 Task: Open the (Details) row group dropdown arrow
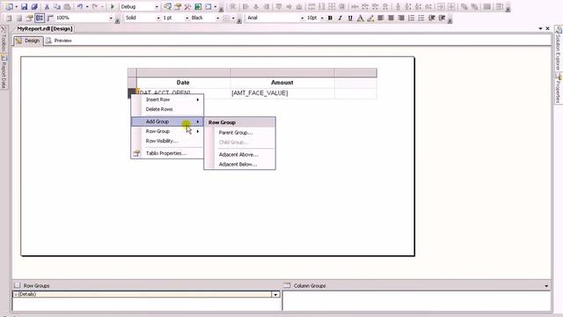tap(275, 294)
